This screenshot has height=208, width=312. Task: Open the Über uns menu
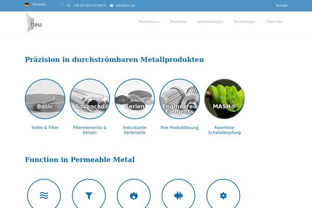tap(274, 21)
